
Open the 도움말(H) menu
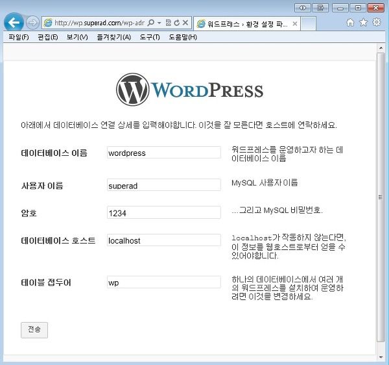coord(183,37)
